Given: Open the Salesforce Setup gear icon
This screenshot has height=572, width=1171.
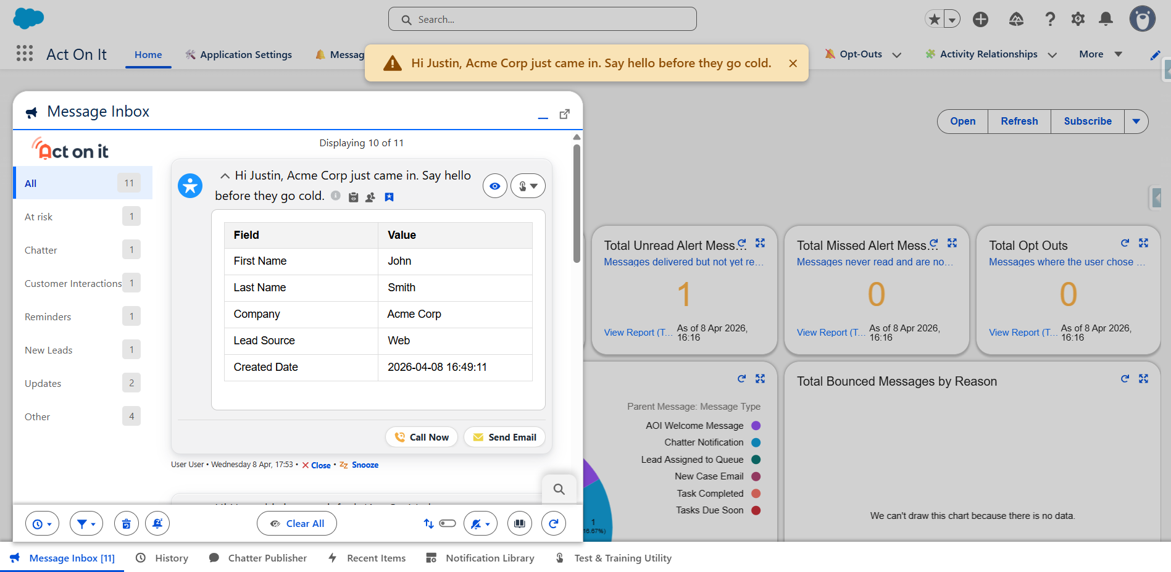Looking at the screenshot, I should pos(1078,19).
